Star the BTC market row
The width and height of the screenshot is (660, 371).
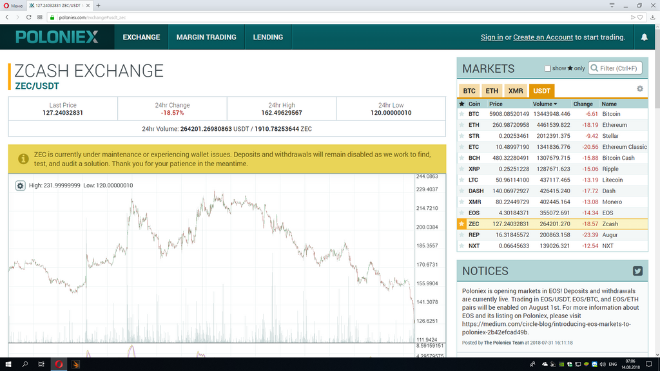tap(461, 114)
